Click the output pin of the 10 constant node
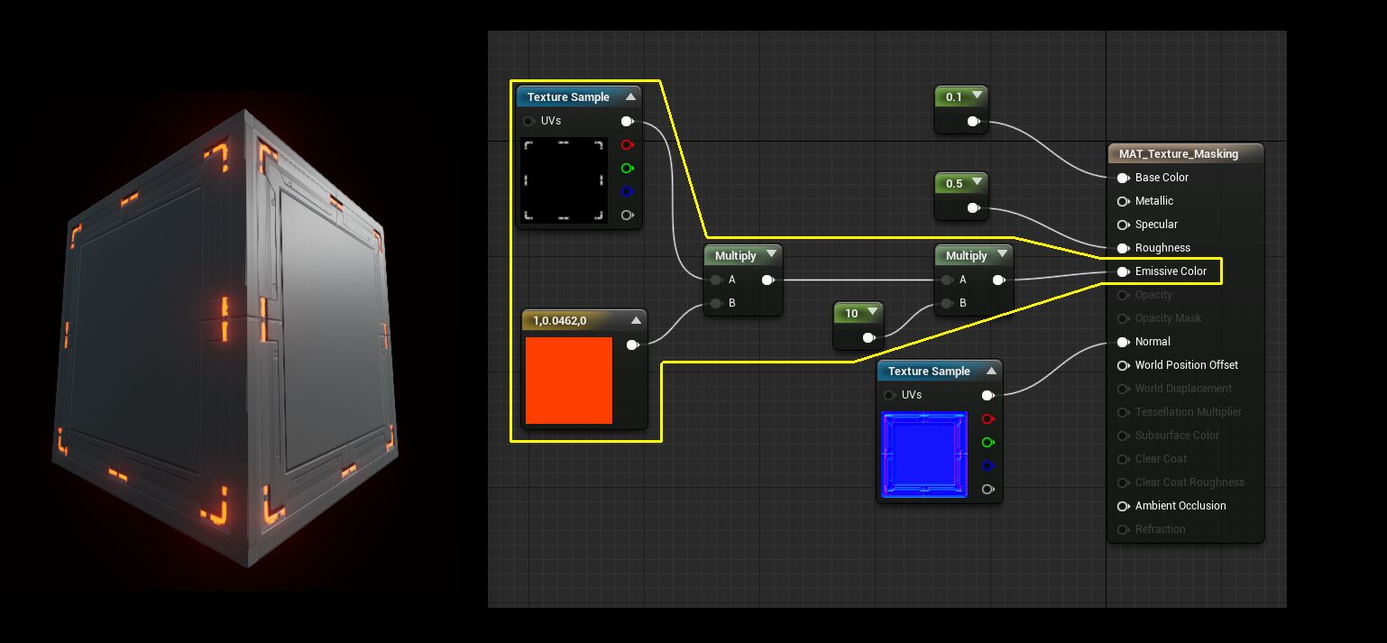 click(x=869, y=337)
